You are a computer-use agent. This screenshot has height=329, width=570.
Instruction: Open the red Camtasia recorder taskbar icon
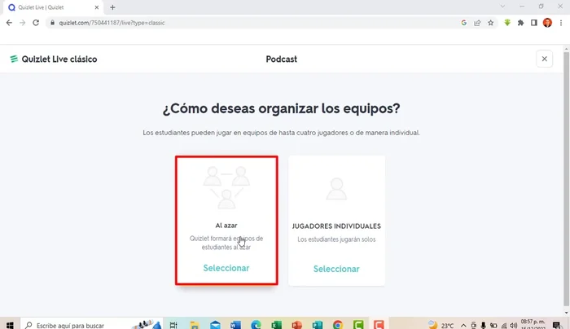pyautogui.click(x=379, y=325)
